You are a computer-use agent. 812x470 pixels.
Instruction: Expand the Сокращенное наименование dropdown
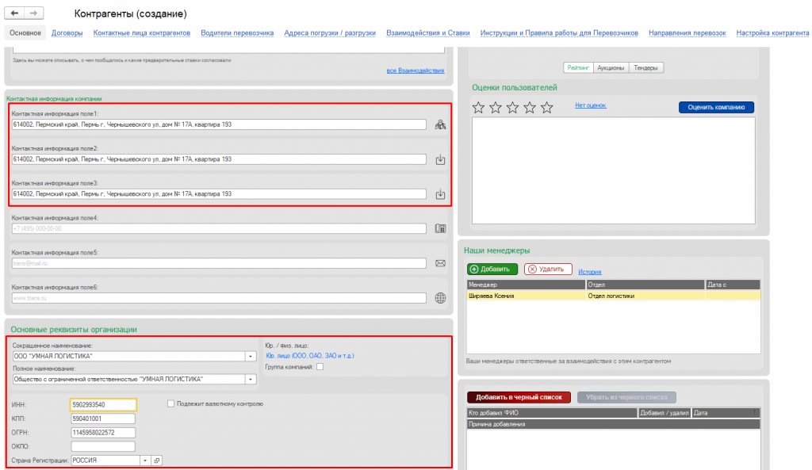tap(251, 356)
